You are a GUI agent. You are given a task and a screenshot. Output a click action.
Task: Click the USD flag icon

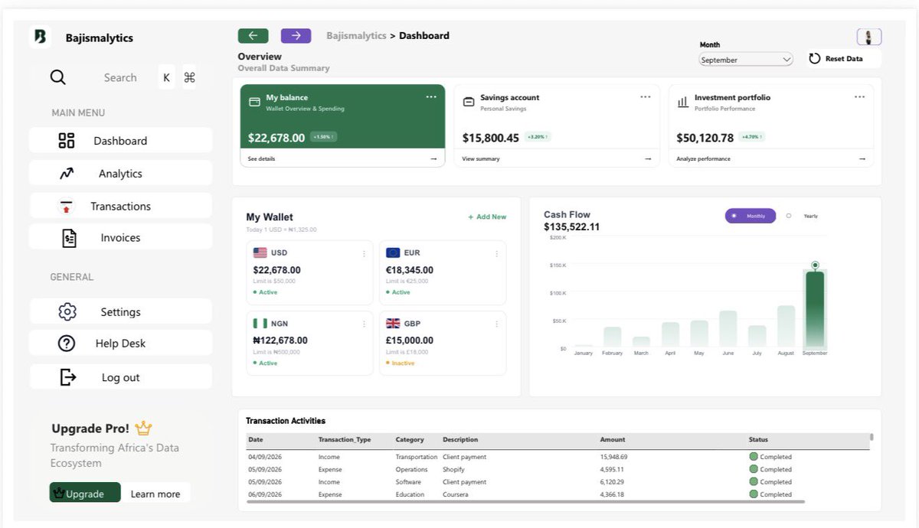tap(260, 253)
